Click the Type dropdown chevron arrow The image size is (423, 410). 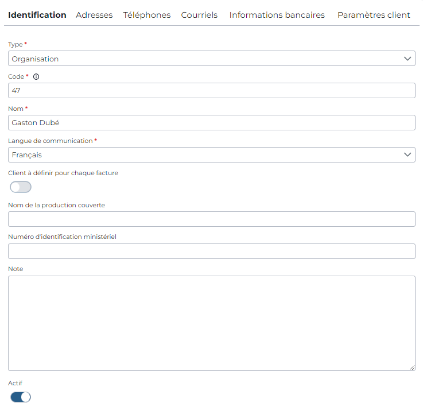click(408, 59)
